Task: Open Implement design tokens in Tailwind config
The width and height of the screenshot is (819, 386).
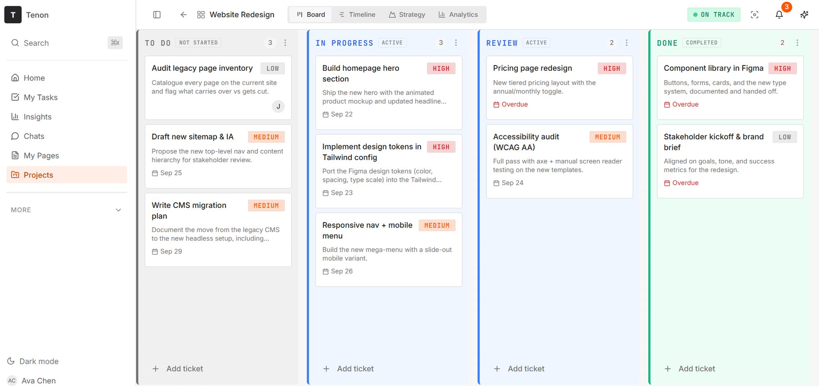Action: point(389,171)
